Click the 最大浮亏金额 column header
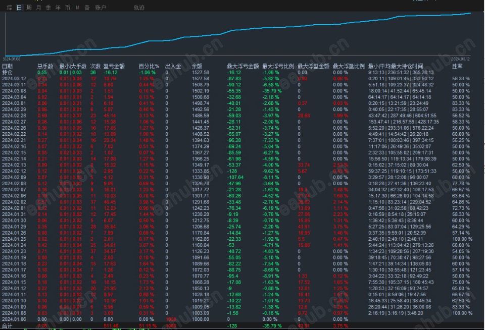The height and width of the screenshot is (330, 485). [243, 66]
